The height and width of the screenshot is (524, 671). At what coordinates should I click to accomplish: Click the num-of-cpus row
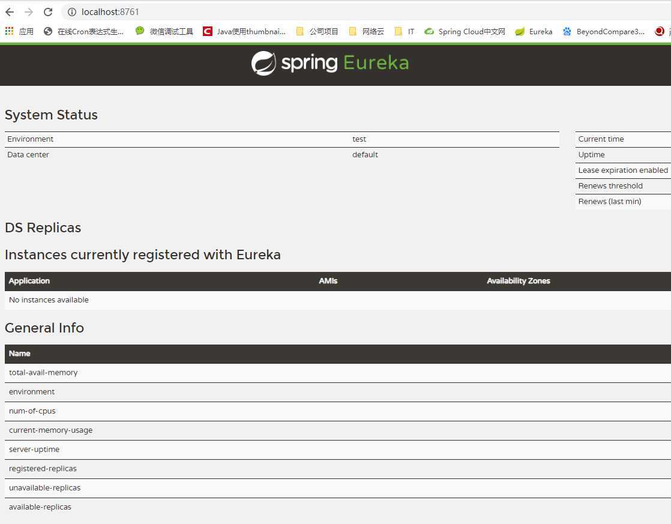338,411
